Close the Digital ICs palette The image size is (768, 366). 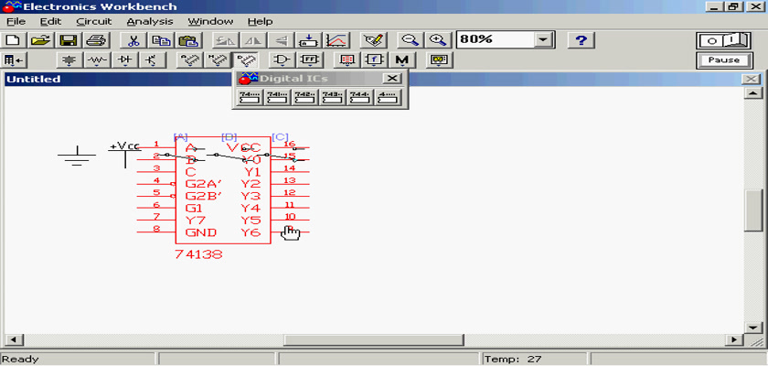[x=391, y=79]
